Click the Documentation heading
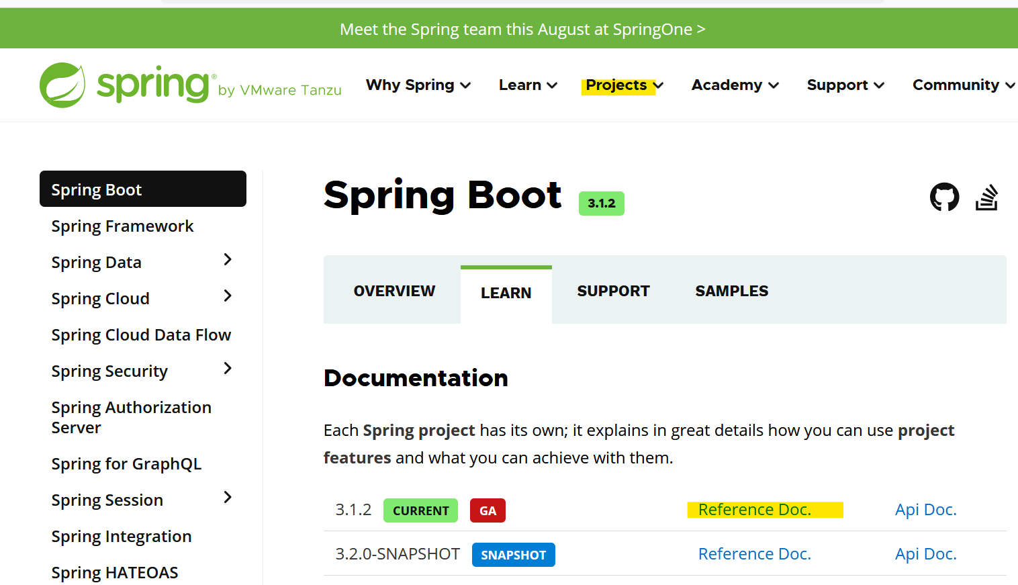Screen dimensions: 1018x585 (x=416, y=378)
